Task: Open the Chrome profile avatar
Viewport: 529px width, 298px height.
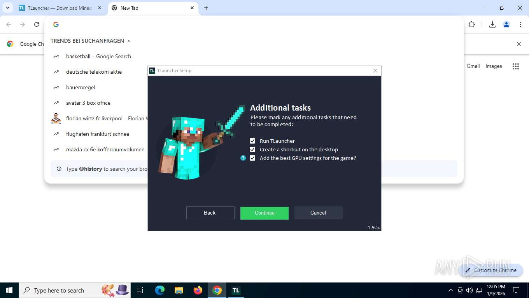Action: (x=506, y=24)
